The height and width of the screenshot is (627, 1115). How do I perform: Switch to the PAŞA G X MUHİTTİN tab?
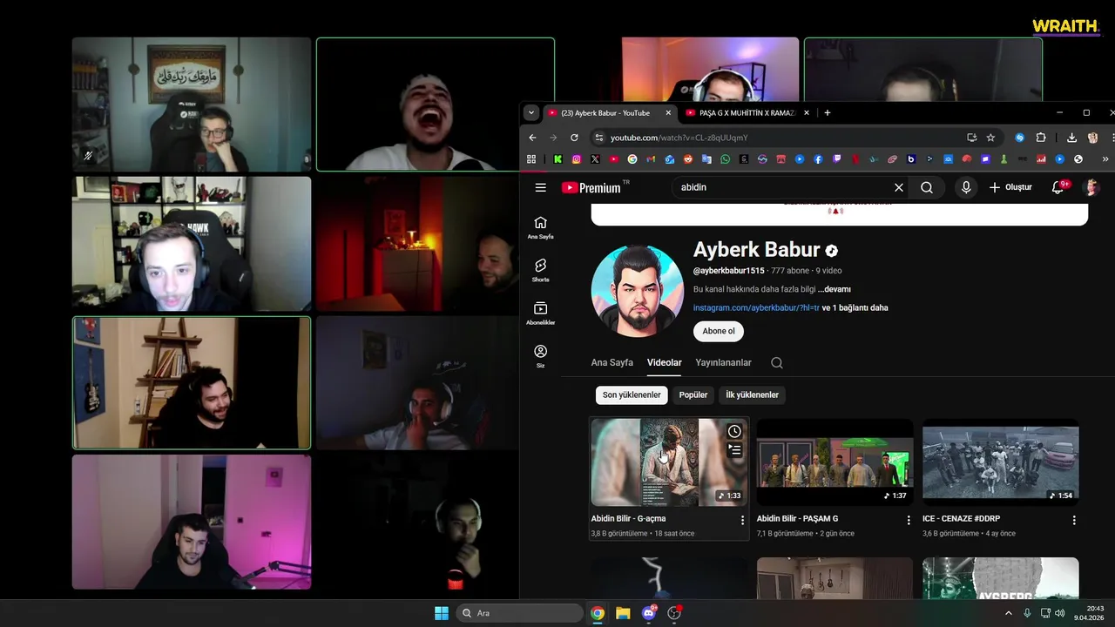[747, 112]
